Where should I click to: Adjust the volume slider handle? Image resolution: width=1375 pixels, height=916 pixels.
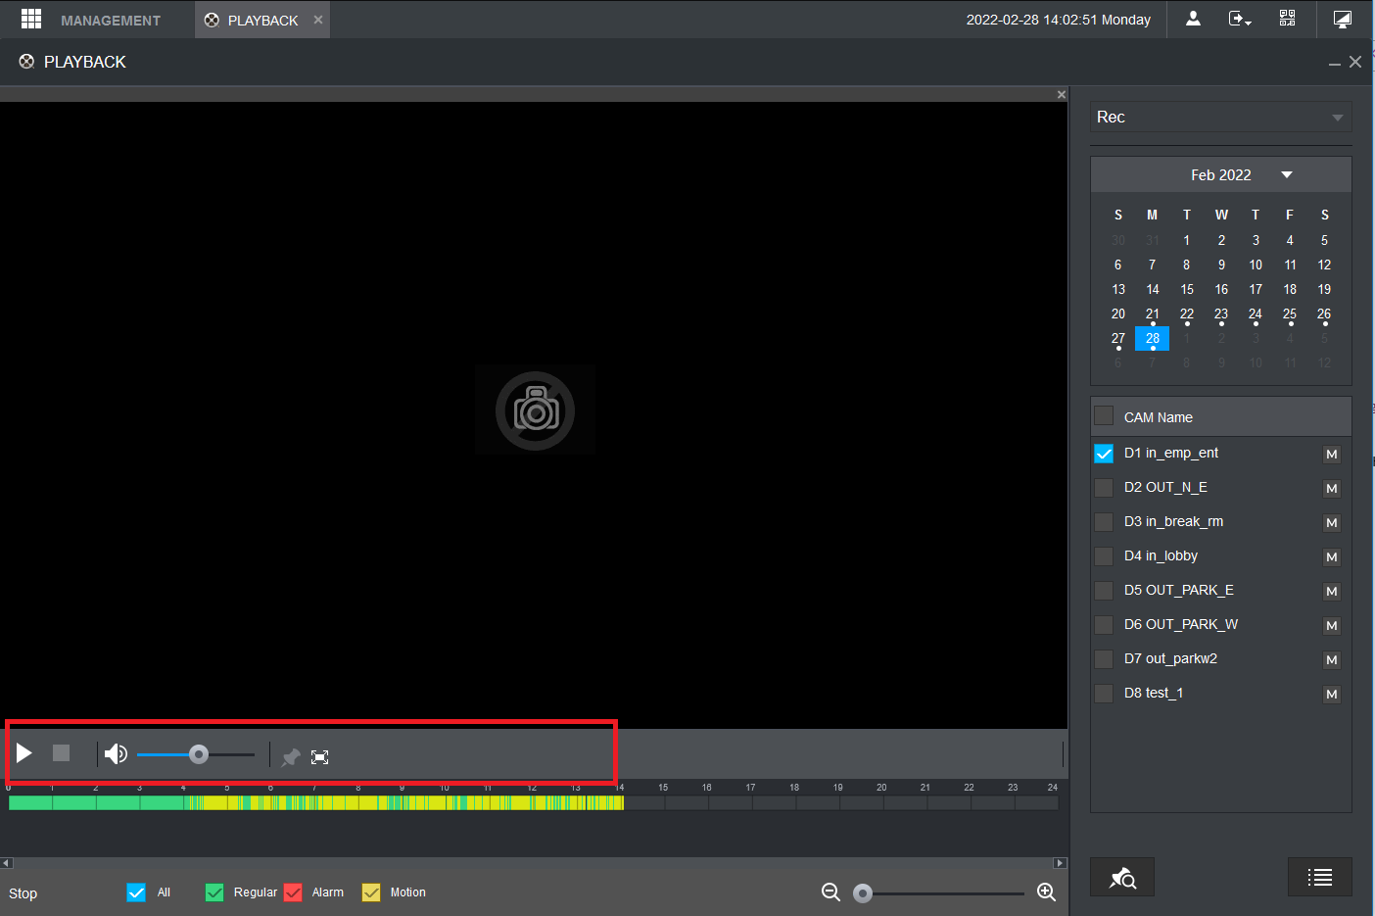(x=199, y=754)
